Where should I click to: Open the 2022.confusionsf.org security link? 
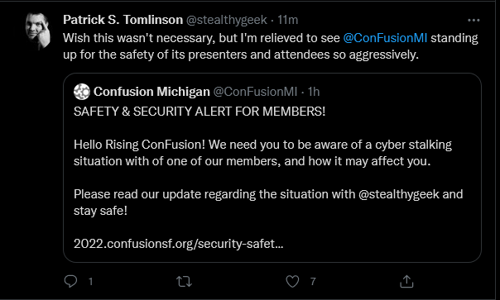point(178,244)
